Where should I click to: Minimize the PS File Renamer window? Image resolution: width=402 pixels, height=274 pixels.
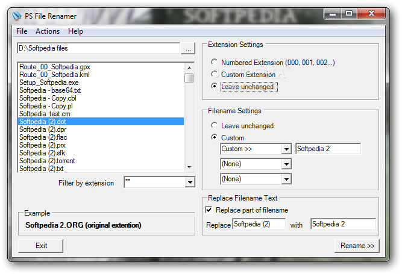click(333, 14)
